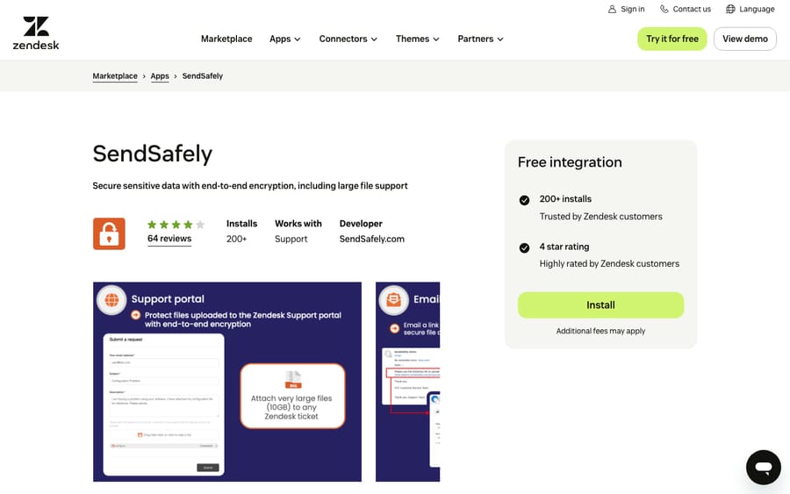Click the 'Works with' Support value
Image resolution: width=790 pixels, height=494 pixels.
tap(291, 240)
